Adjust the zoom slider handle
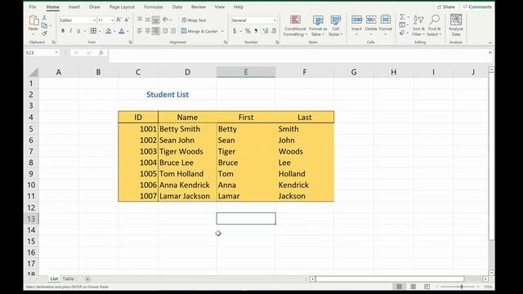 point(462,287)
